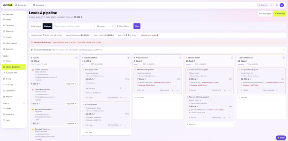
Task: Edit the 5 400 € value on Add-on: API integraatiot
Action: point(198,106)
